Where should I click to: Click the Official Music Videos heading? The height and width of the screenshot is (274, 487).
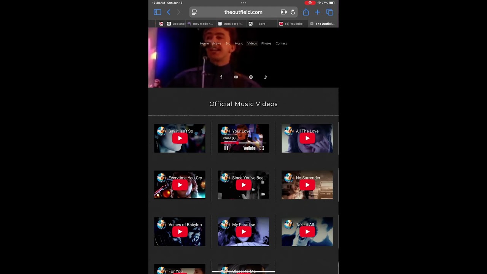tap(243, 104)
